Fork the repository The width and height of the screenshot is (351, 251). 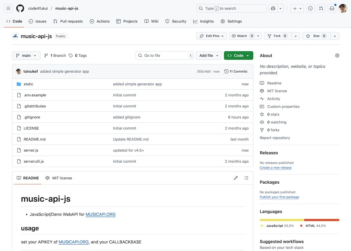[277, 36]
